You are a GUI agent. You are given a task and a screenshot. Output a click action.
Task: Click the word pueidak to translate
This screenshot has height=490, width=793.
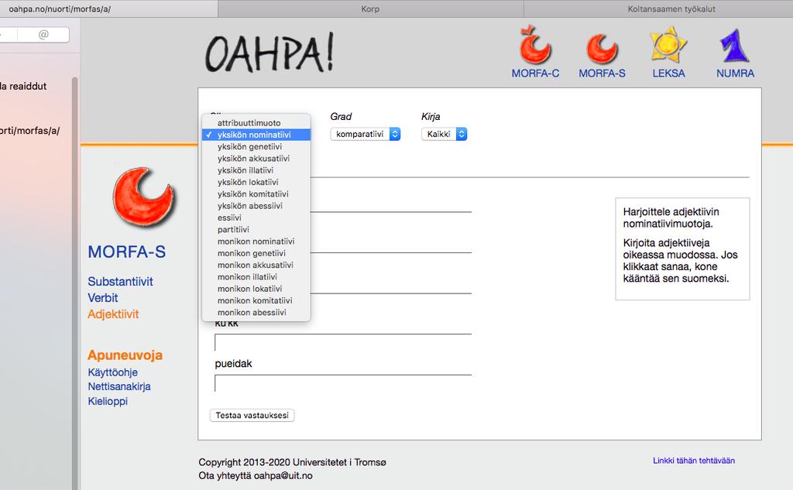point(233,364)
